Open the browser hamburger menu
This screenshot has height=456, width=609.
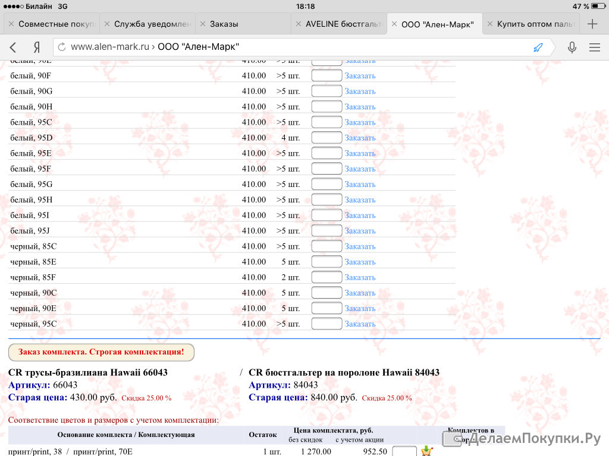594,47
